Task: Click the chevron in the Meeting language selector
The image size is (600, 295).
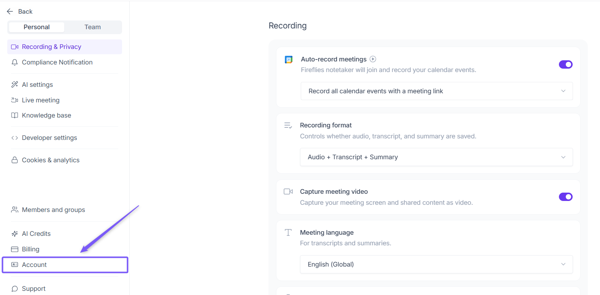Action: pos(563,264)
